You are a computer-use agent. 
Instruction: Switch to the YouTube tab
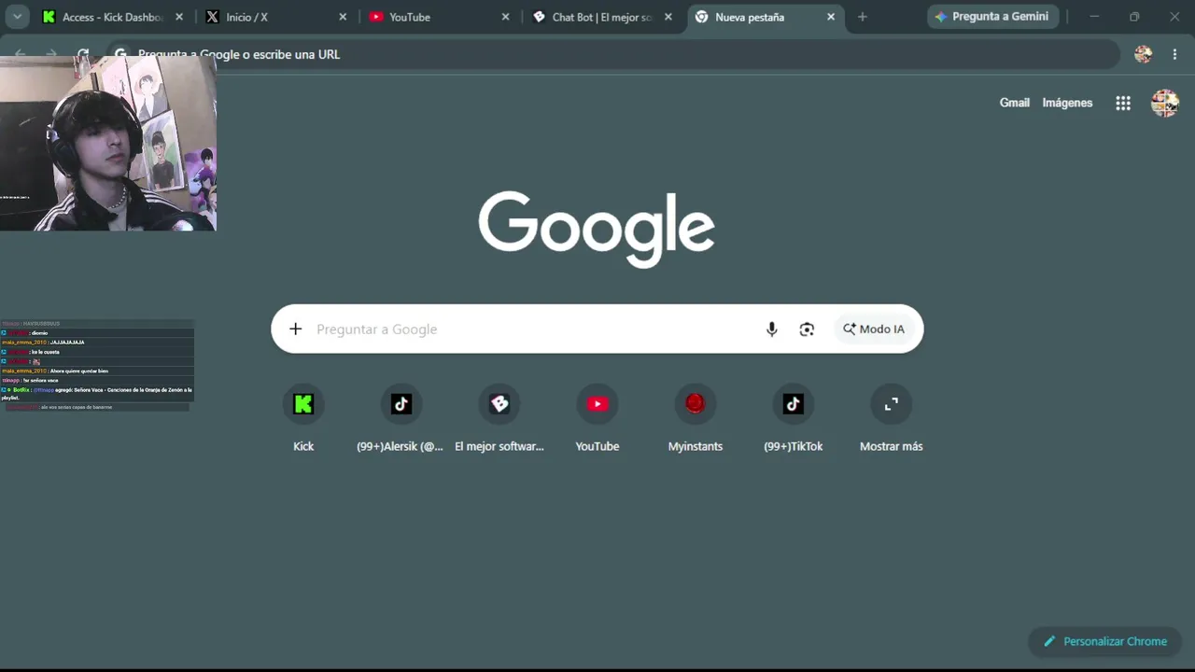[x=439, y=17]
